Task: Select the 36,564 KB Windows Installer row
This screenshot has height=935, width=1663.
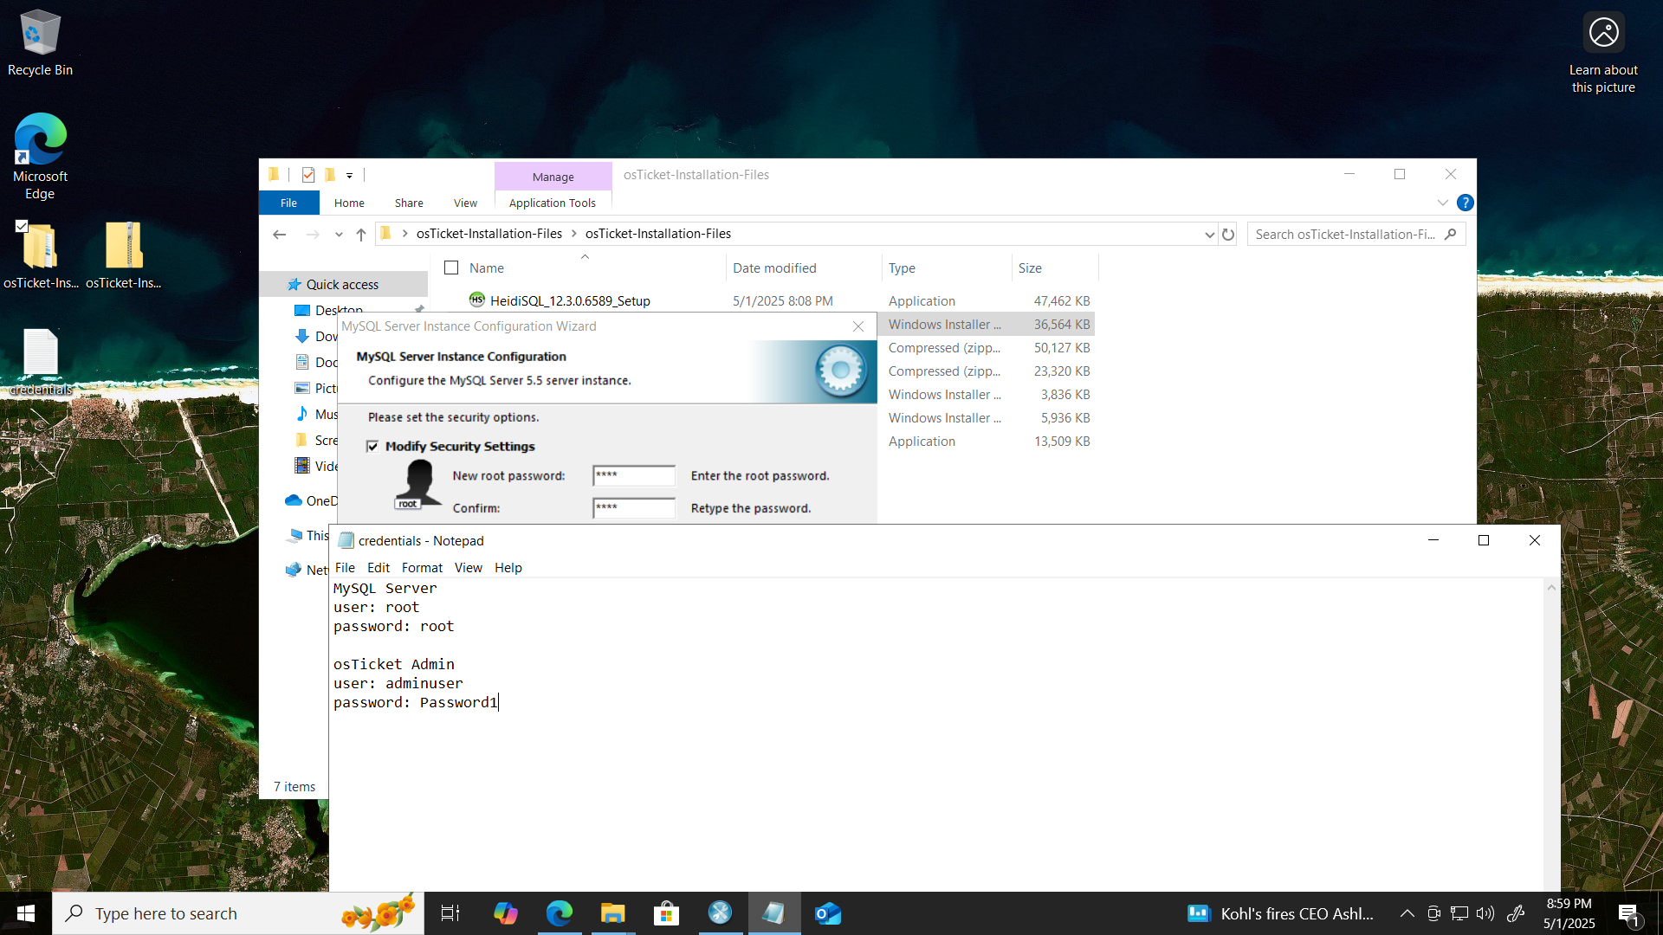Action: click(x=987, y=324)
